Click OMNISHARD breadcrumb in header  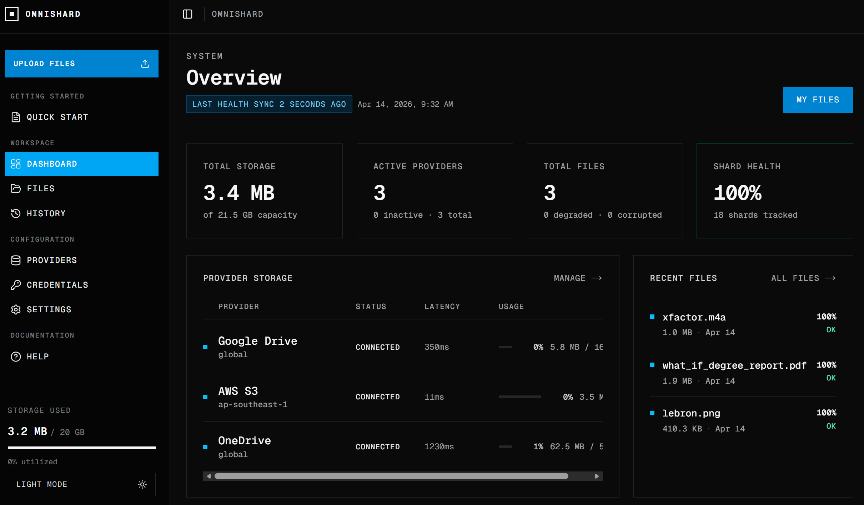(x=237, y=14)
